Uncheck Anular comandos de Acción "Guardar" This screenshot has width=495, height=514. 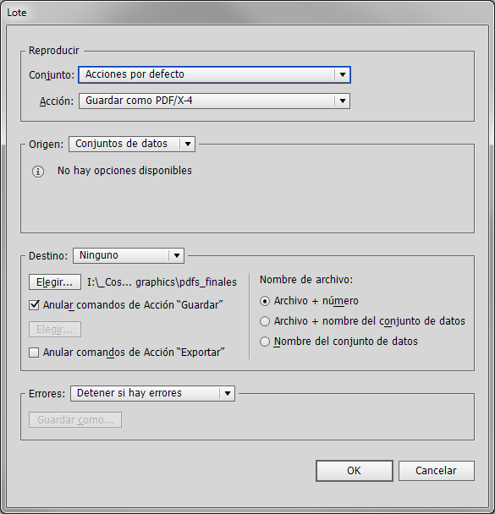(34, 305)
